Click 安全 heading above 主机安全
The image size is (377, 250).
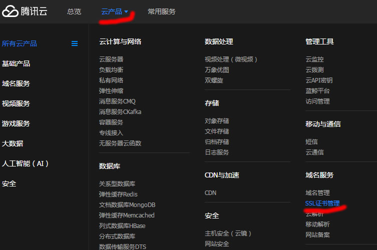pyautogui.click(x=212, y=215)
